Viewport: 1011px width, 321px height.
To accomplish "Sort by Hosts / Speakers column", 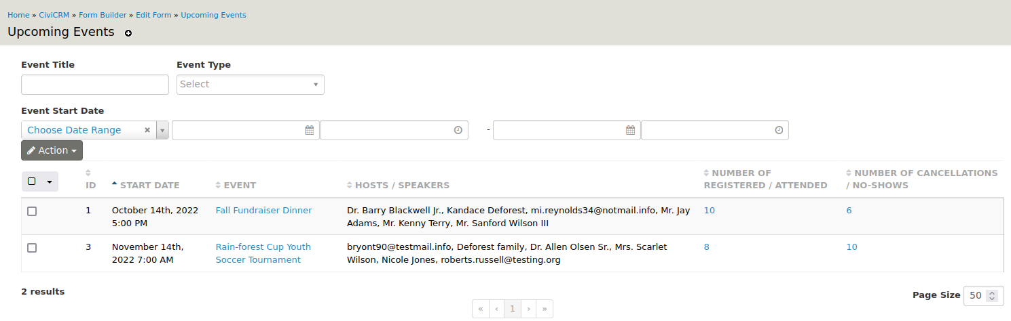I will pyautogui.click(x=401, y=185).
